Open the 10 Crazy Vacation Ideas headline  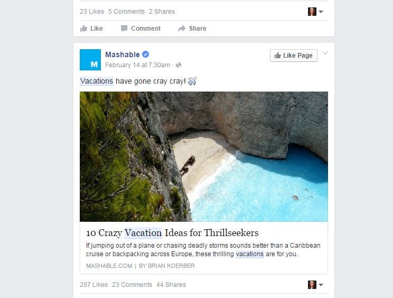[172, 233]
